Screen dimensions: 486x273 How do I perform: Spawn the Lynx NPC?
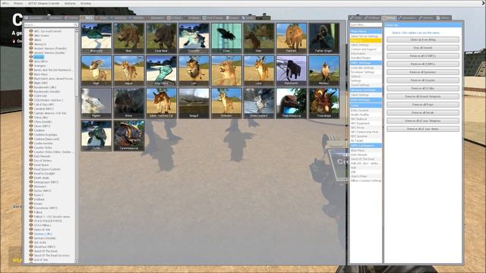[x=259, y=71]
